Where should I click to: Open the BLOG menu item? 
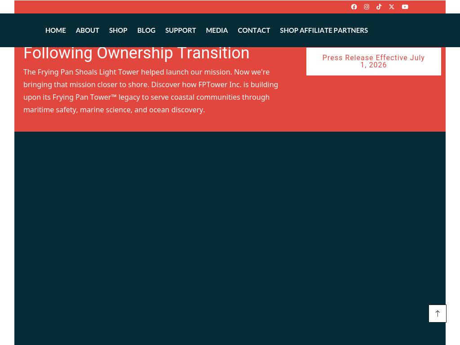pyautogui.click(x=146, y=30)
